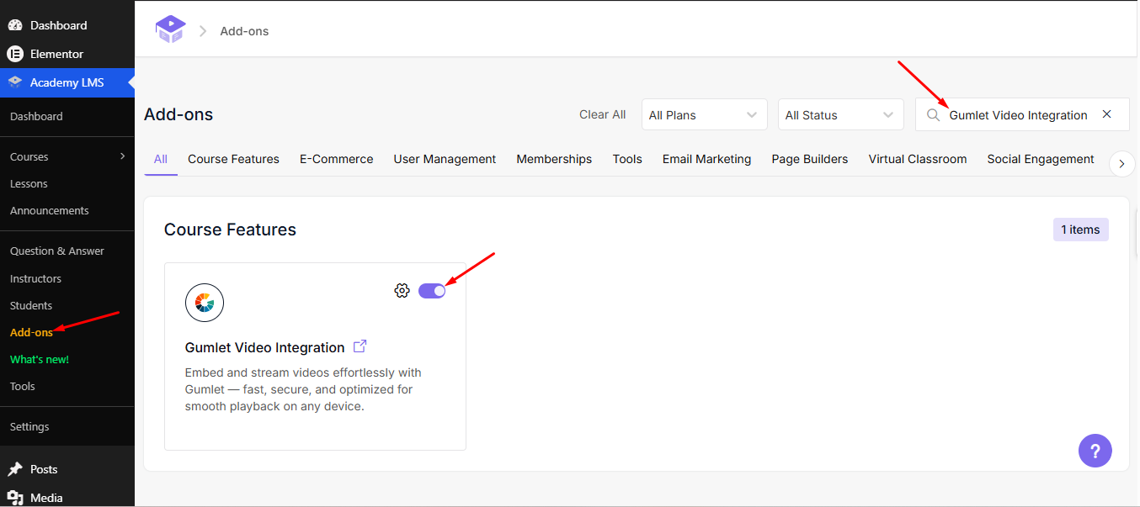Image resolution: width=1140 pixels, height=507 pixels.
Task: Click the add-ons search input field
Action: pos(1021,114)
